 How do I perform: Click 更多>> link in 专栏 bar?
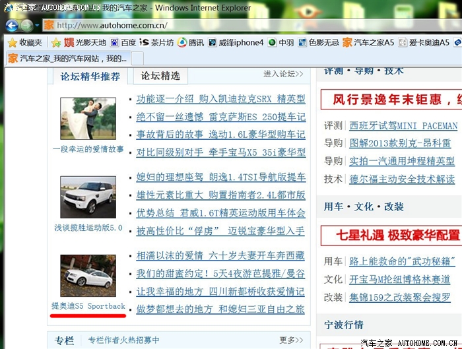[x=291, y=340]
